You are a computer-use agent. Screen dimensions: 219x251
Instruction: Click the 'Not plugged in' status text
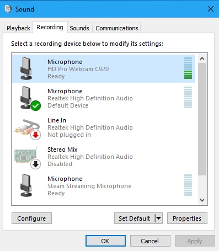tap(69, 135)
